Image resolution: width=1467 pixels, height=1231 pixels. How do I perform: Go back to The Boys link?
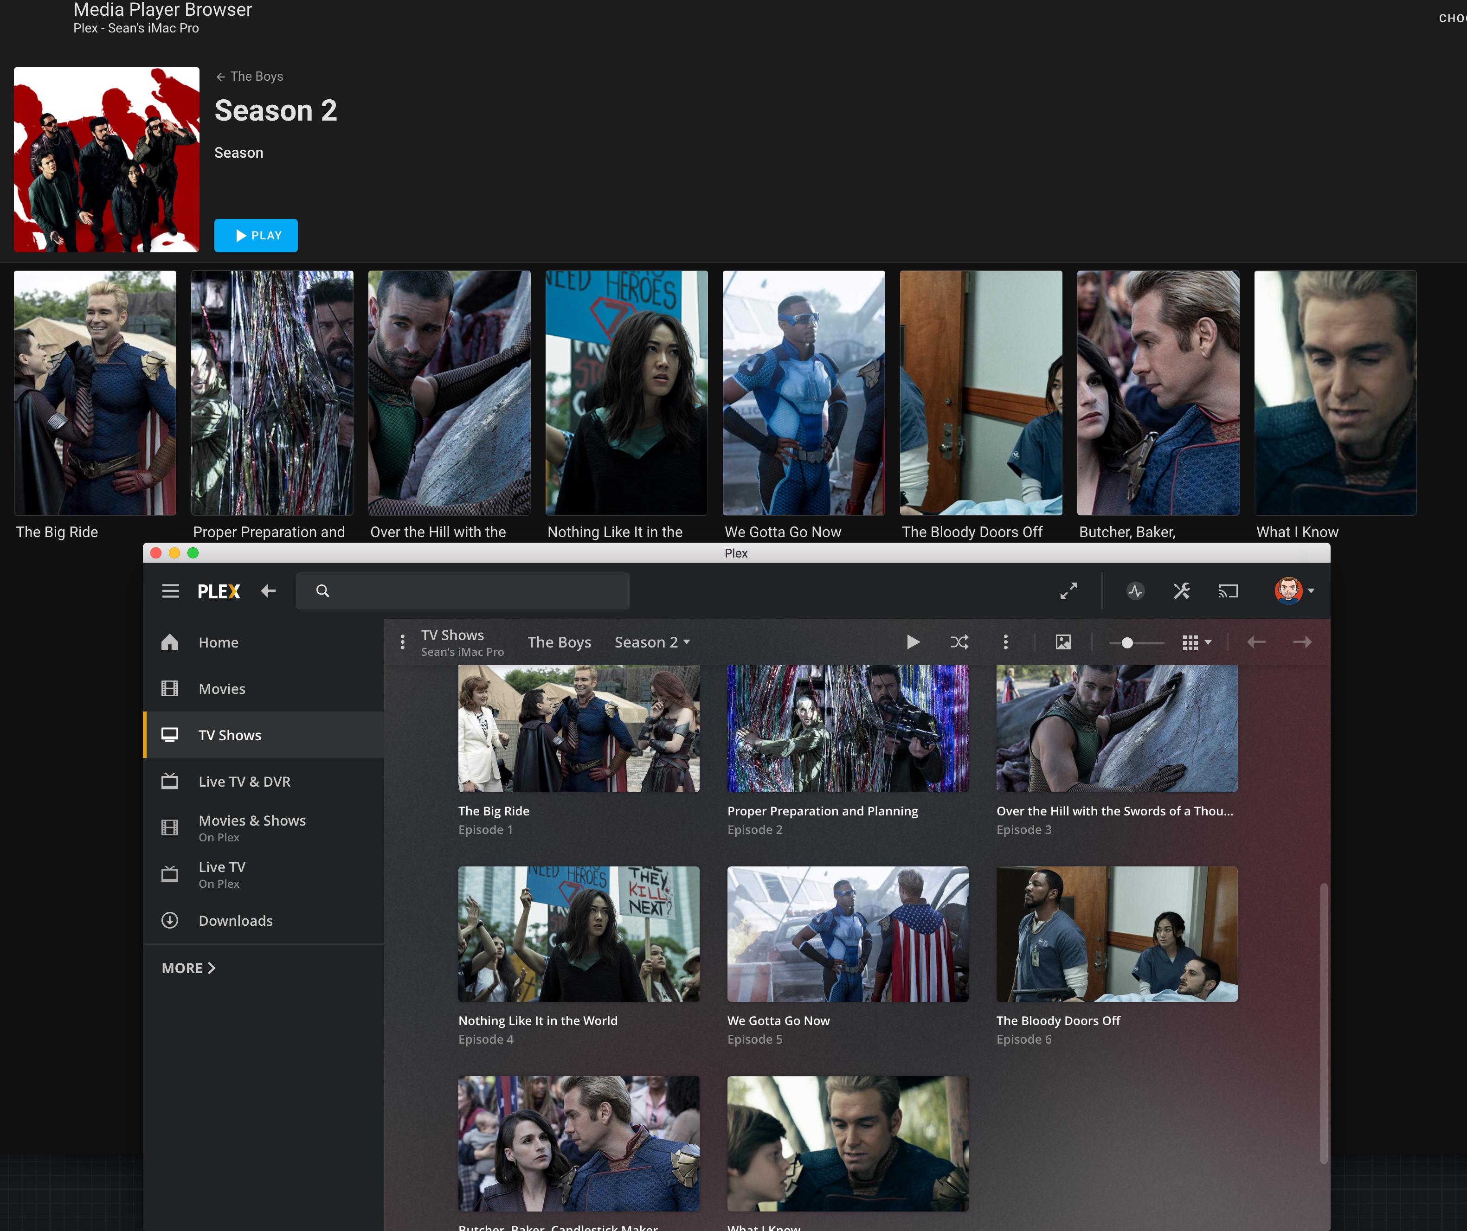(x=250, y=76)
